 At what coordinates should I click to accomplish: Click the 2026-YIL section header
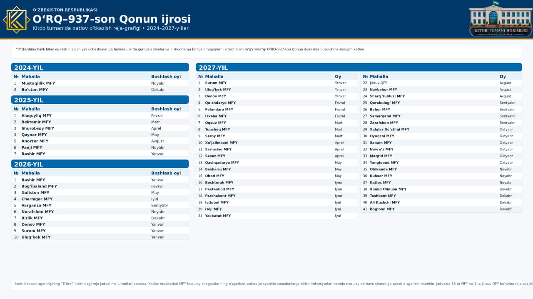point(100,164)
